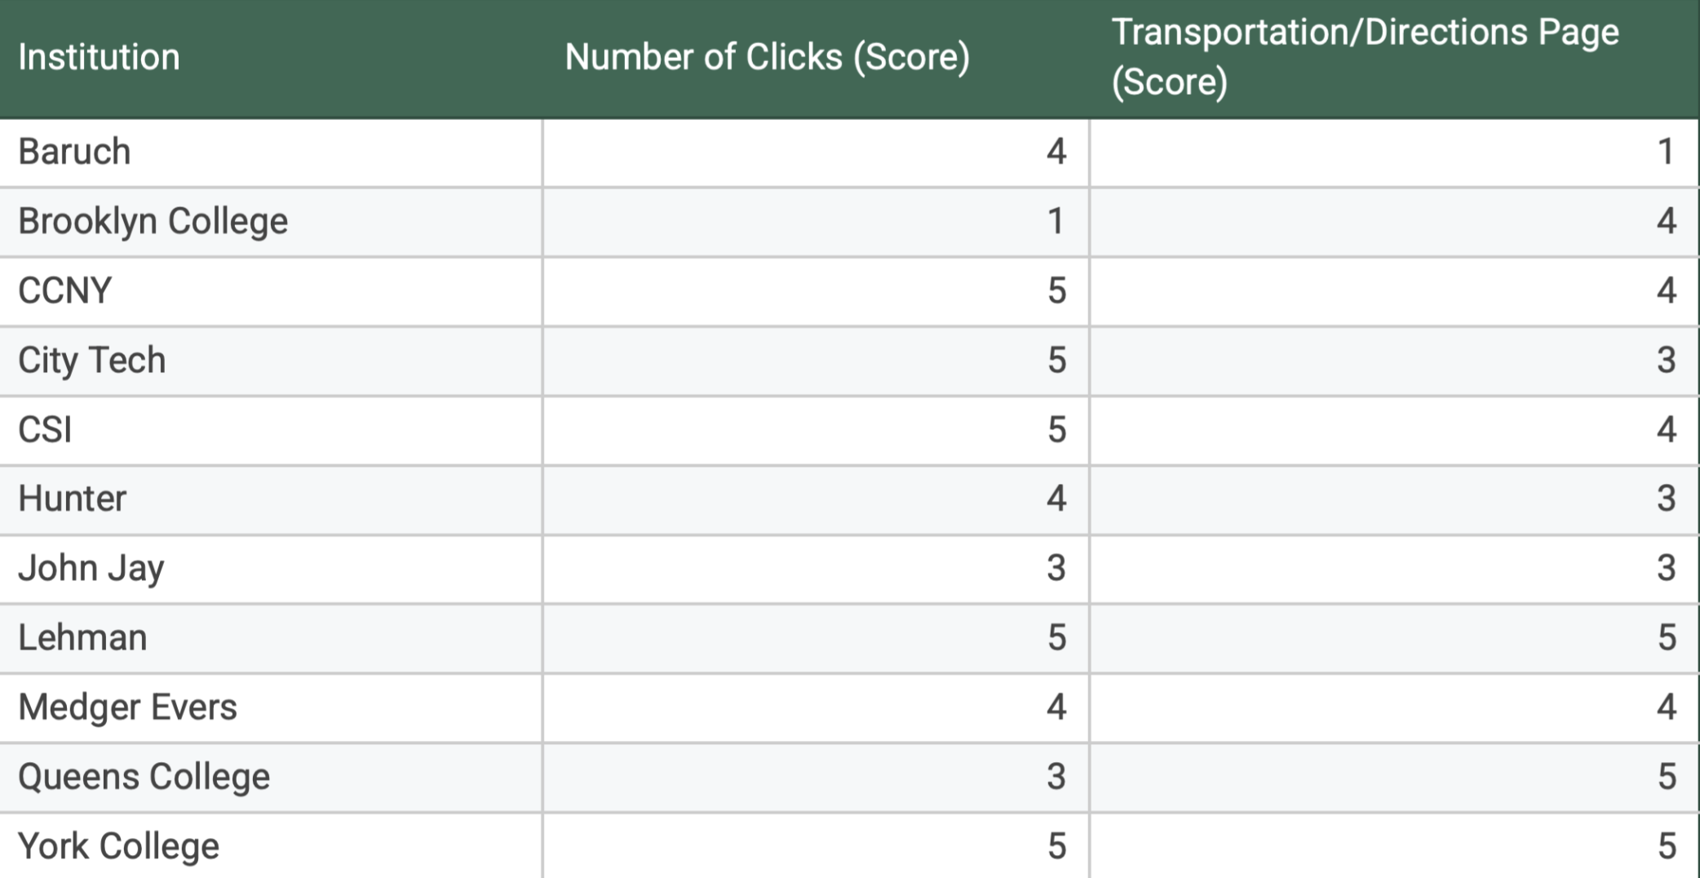This screenshot has width=1700, height=878.
Task: Click the Queens College cell
Action: (x=144, y=776)
